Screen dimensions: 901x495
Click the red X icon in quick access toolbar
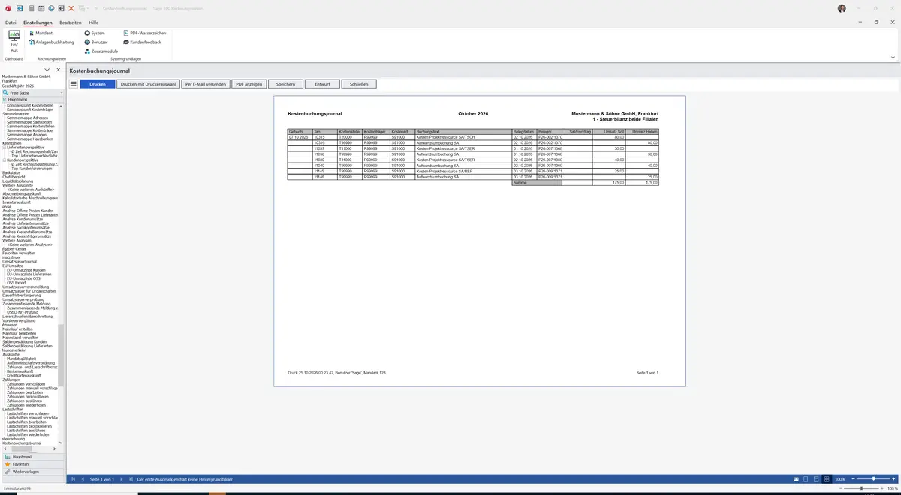point(71,7)
